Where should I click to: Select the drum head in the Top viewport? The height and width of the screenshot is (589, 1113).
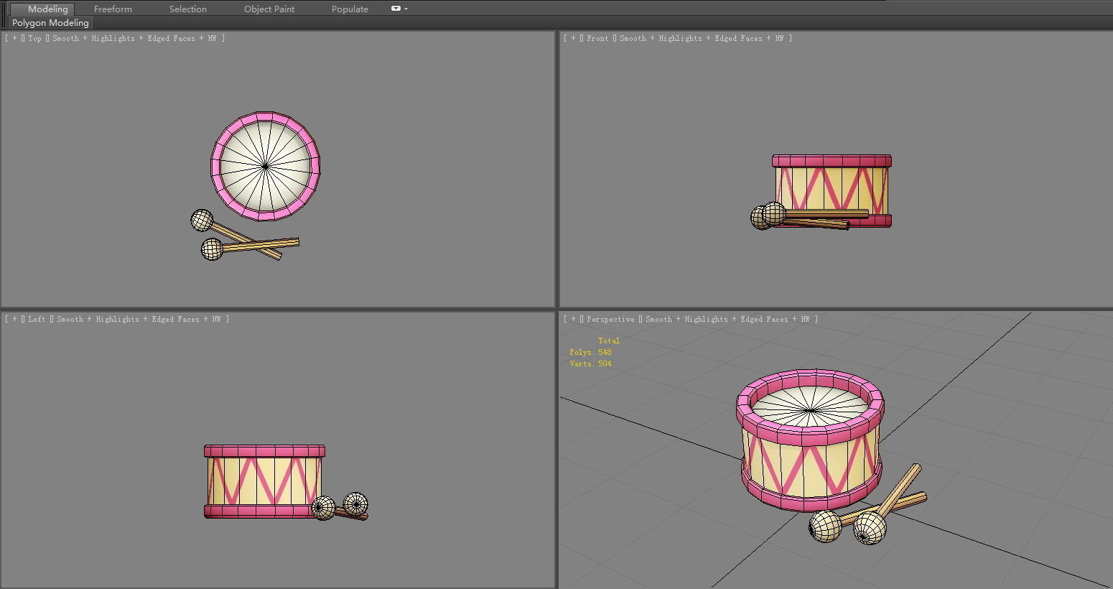click(x=266, y=166)
